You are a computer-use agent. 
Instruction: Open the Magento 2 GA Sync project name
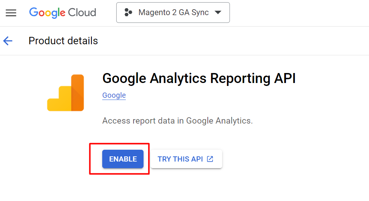[x=173, y=13]
